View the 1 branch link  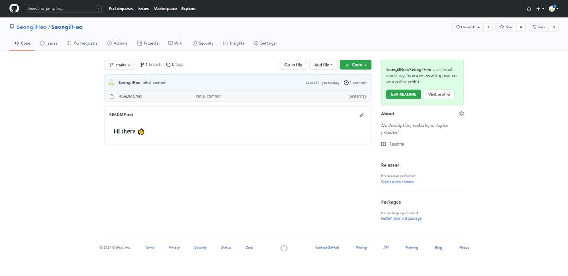[151, 65]
